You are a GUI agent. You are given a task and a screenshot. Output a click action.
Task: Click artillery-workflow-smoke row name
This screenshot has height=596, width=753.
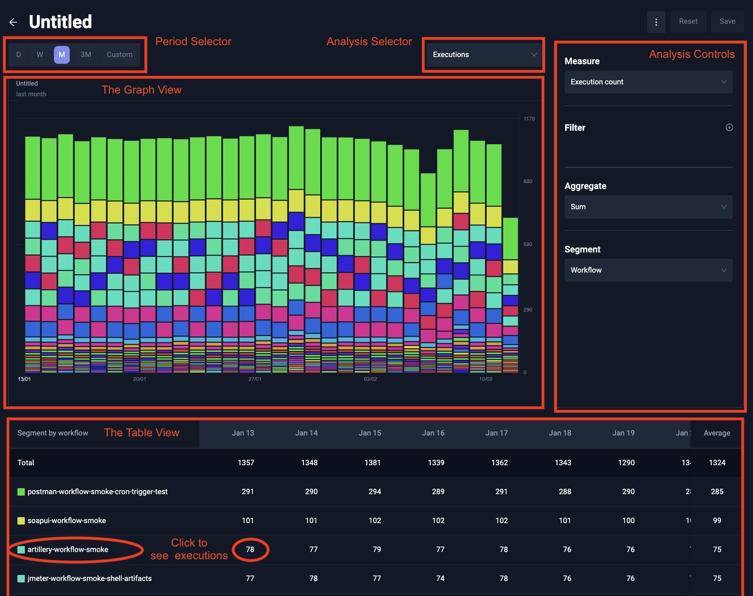pos(68,550)
